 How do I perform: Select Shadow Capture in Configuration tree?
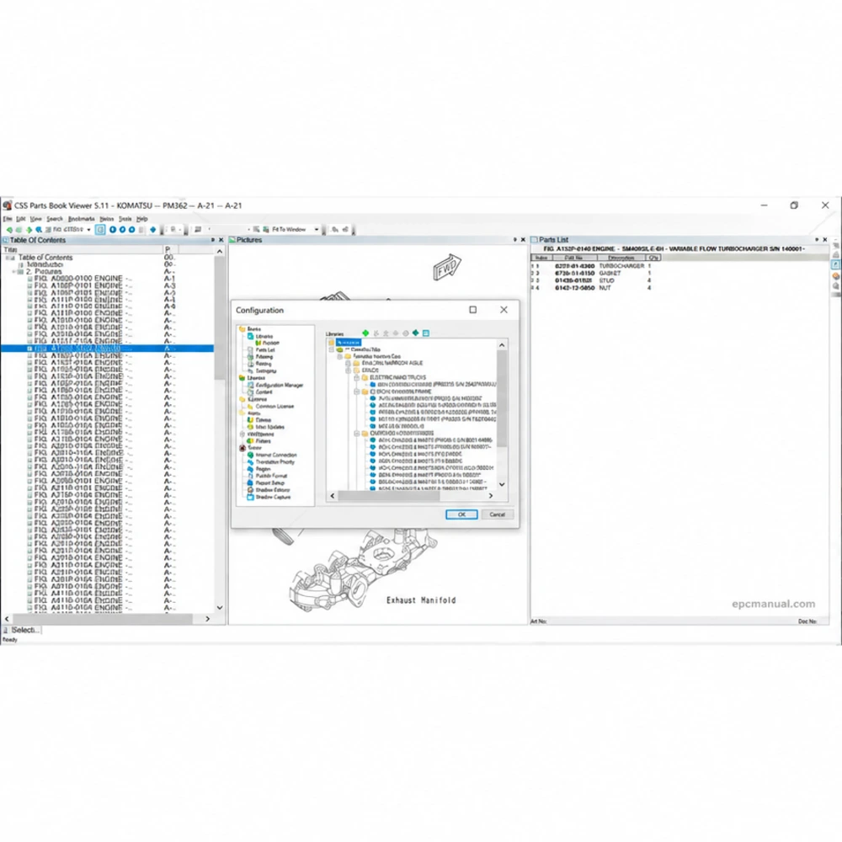[x=273, y=498]
